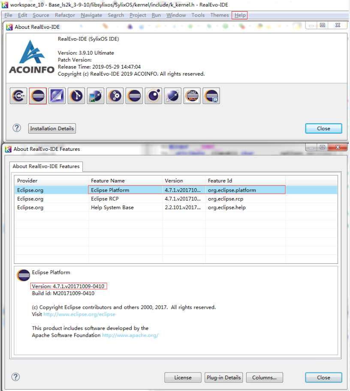Click the Version: 3.9.10 Ultimate text
Image resolution: width=350 pixels, height=391 pixels.
[86, 53]
